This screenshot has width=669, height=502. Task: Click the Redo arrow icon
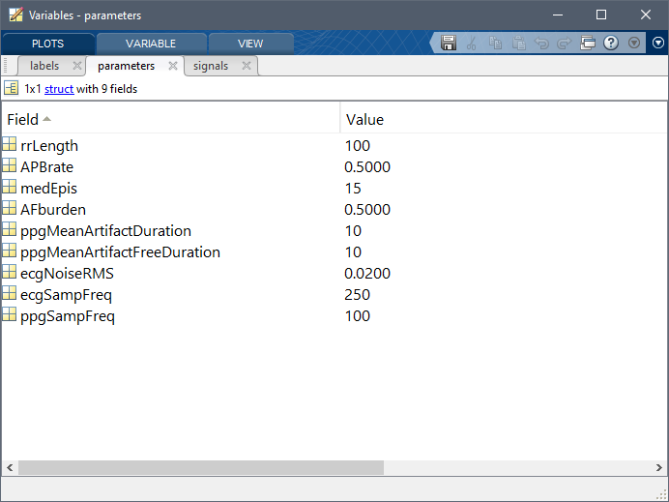564,43
